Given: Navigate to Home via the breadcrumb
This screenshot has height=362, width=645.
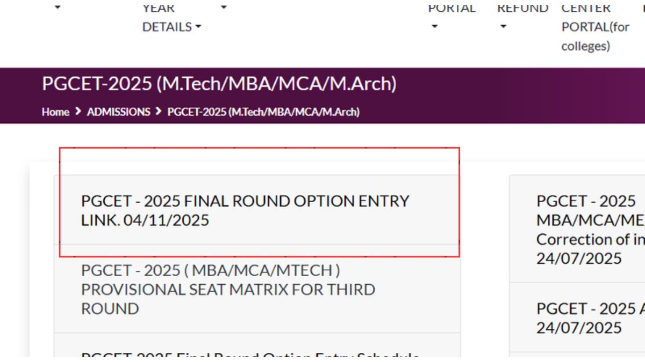Looking at the screenshot, I should coord(54,112).
